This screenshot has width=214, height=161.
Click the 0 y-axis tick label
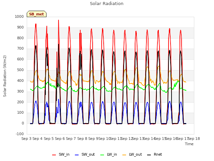(23, 123)
